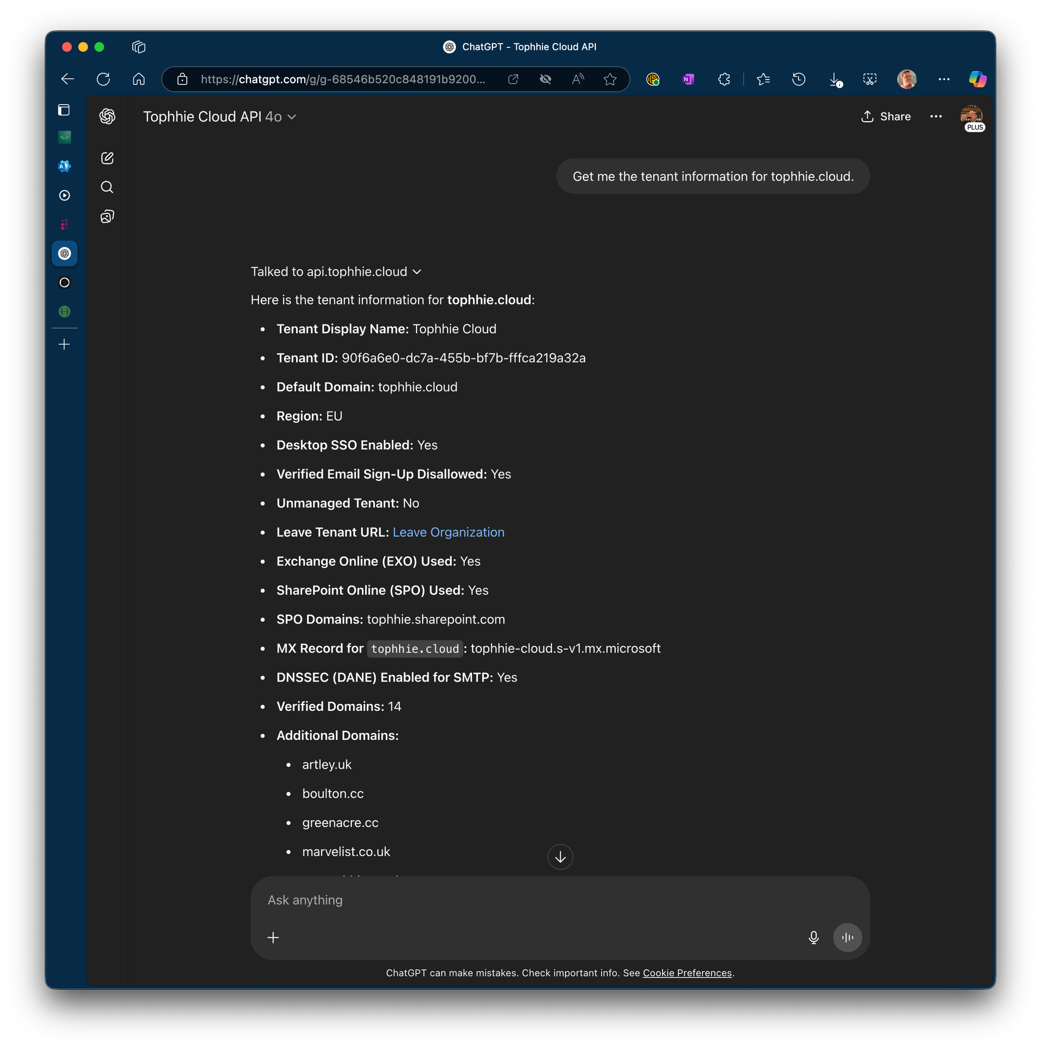Open the Library images icon
This screenshot has width=1041, height=1049.
coord(108,216)
